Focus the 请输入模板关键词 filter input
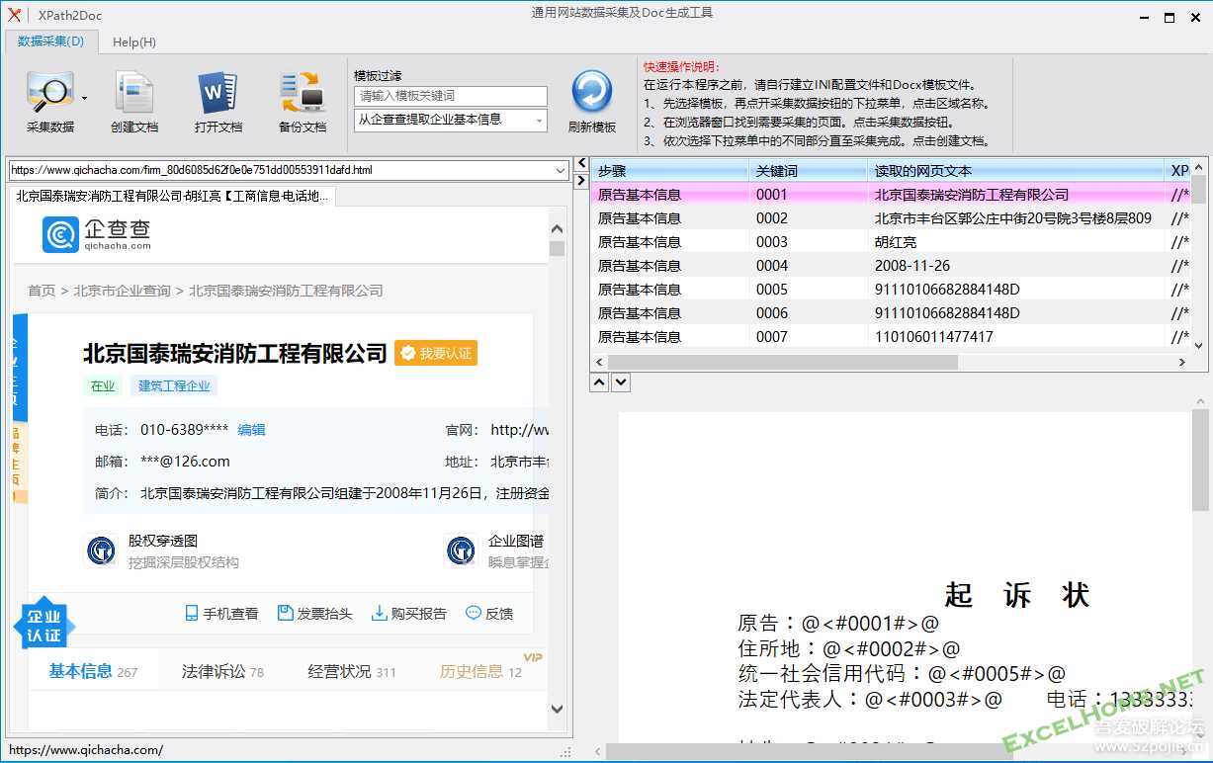 click(450, 96)
